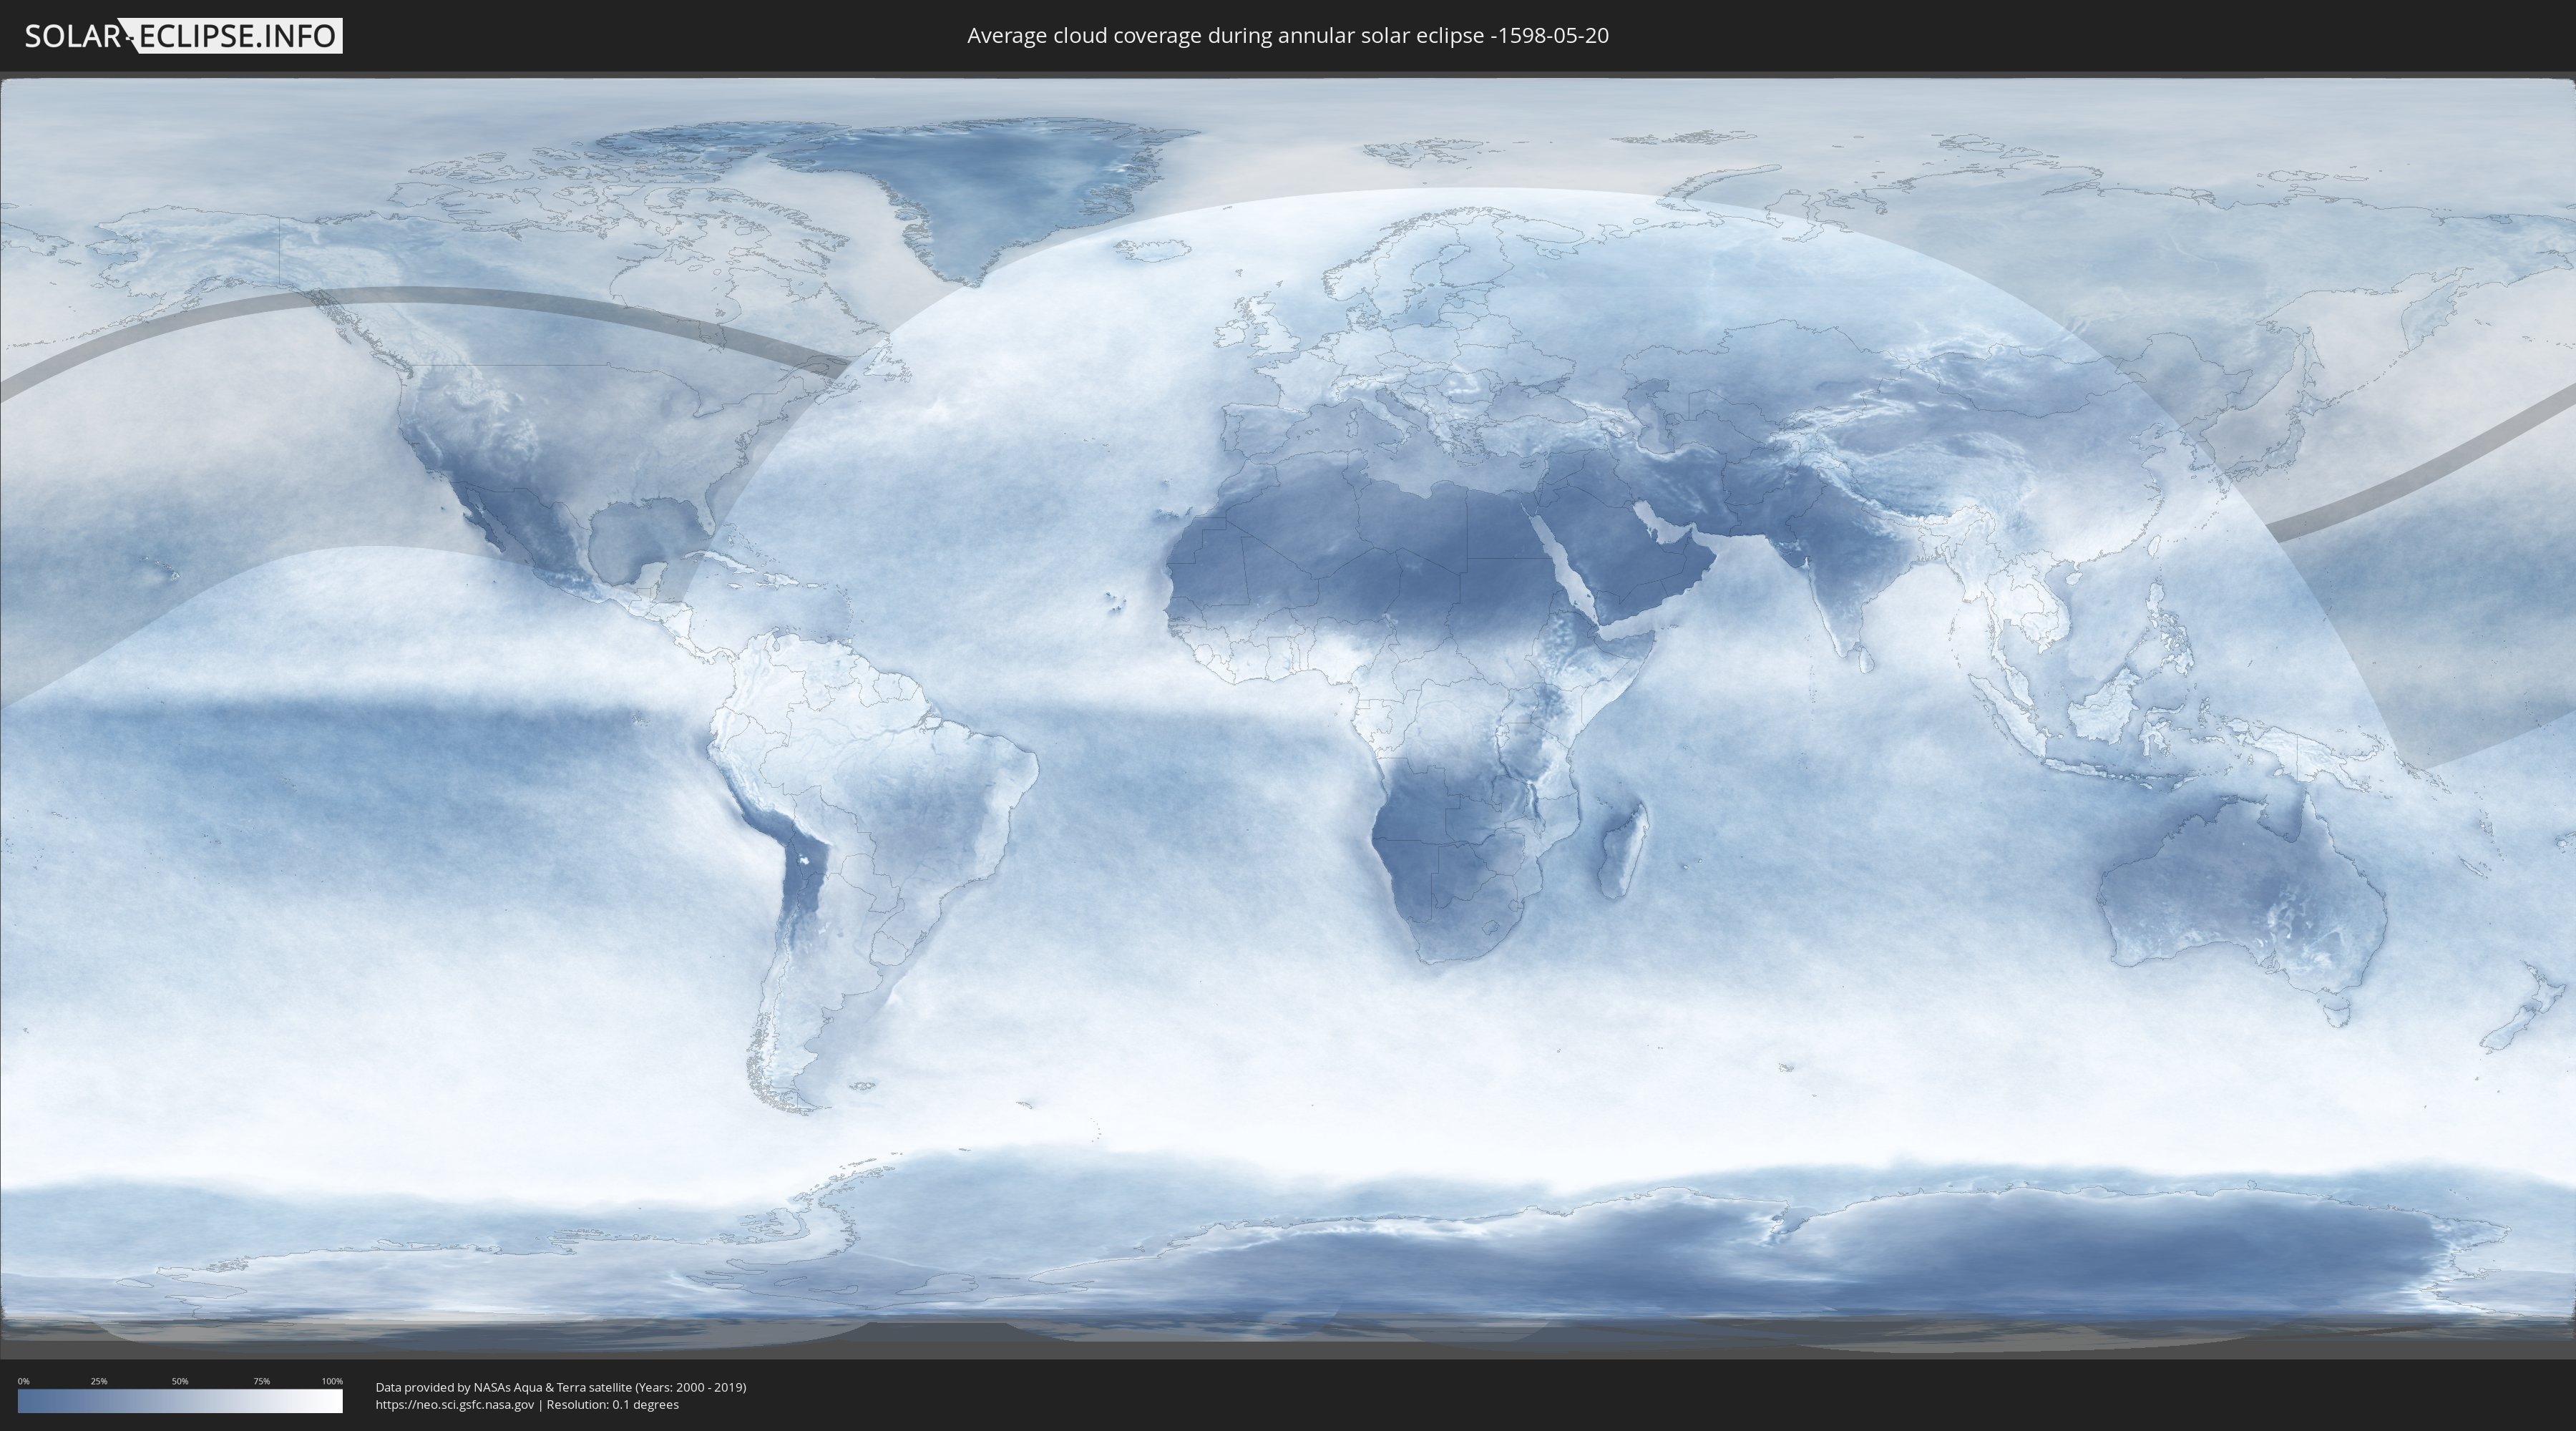
Task: Click the cloud coverage color gradient legend
Action: [180, 1401]
